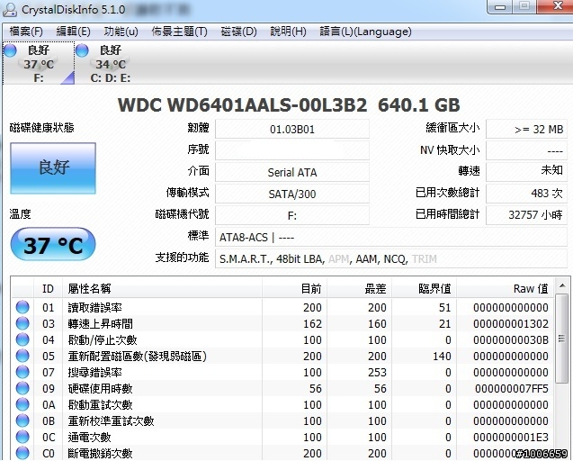
Task: Click status orb for attribute 0C 通電次數
Action: click(x=22, y=437)
